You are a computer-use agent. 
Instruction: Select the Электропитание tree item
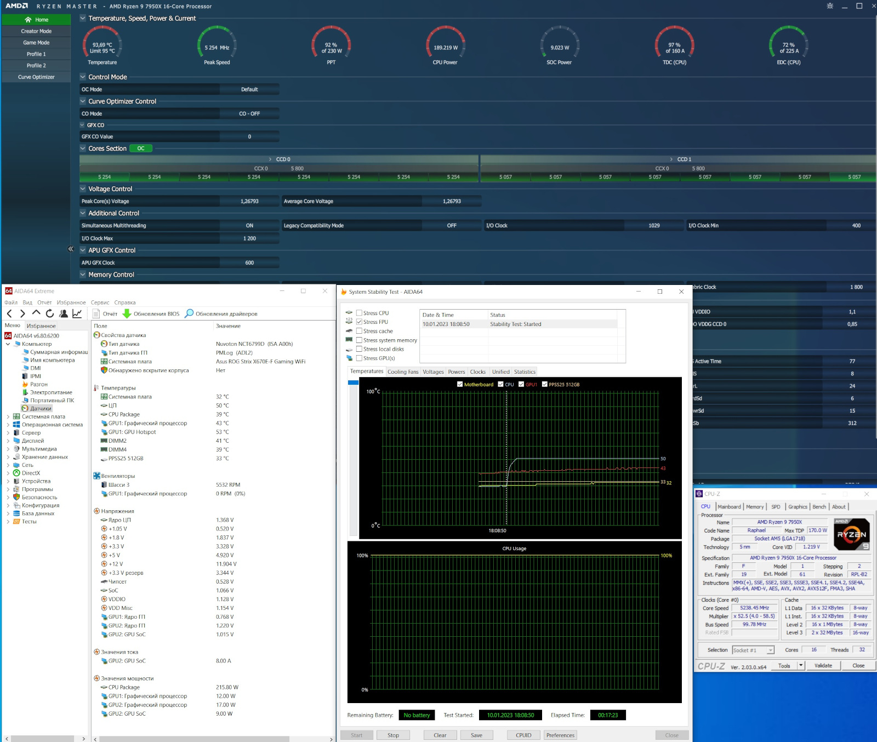coord(47,392)
